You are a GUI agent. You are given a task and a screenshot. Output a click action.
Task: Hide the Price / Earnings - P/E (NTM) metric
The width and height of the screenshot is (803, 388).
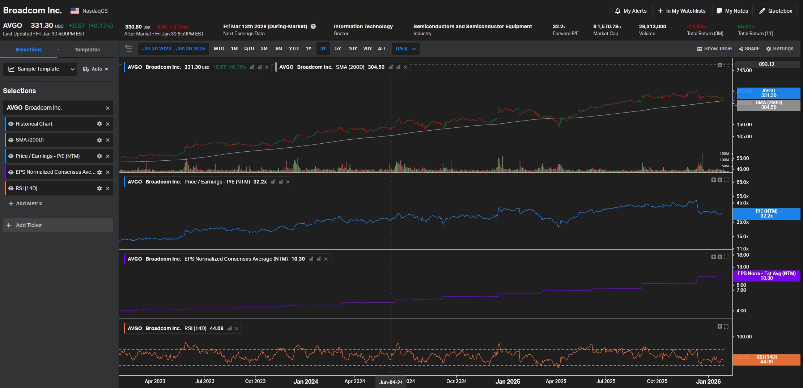click(11, 156)
